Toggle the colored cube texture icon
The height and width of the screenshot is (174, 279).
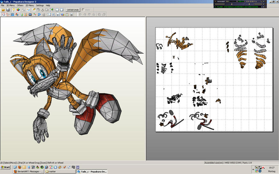(x=18, y=10)
